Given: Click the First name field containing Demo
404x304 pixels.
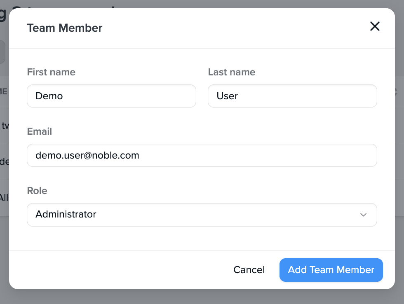Looking at the screenshot, I should click(x=111, y=96).
